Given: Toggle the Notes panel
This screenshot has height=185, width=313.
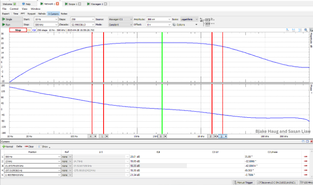Looking at the screenshot, I should click(x=64, y=14).
